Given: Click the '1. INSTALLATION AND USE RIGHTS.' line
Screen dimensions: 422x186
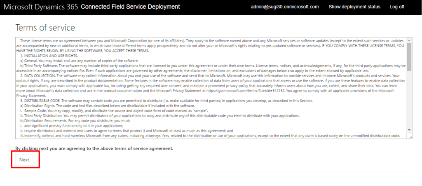Looking at the screenshot, I should pos(49,56).
